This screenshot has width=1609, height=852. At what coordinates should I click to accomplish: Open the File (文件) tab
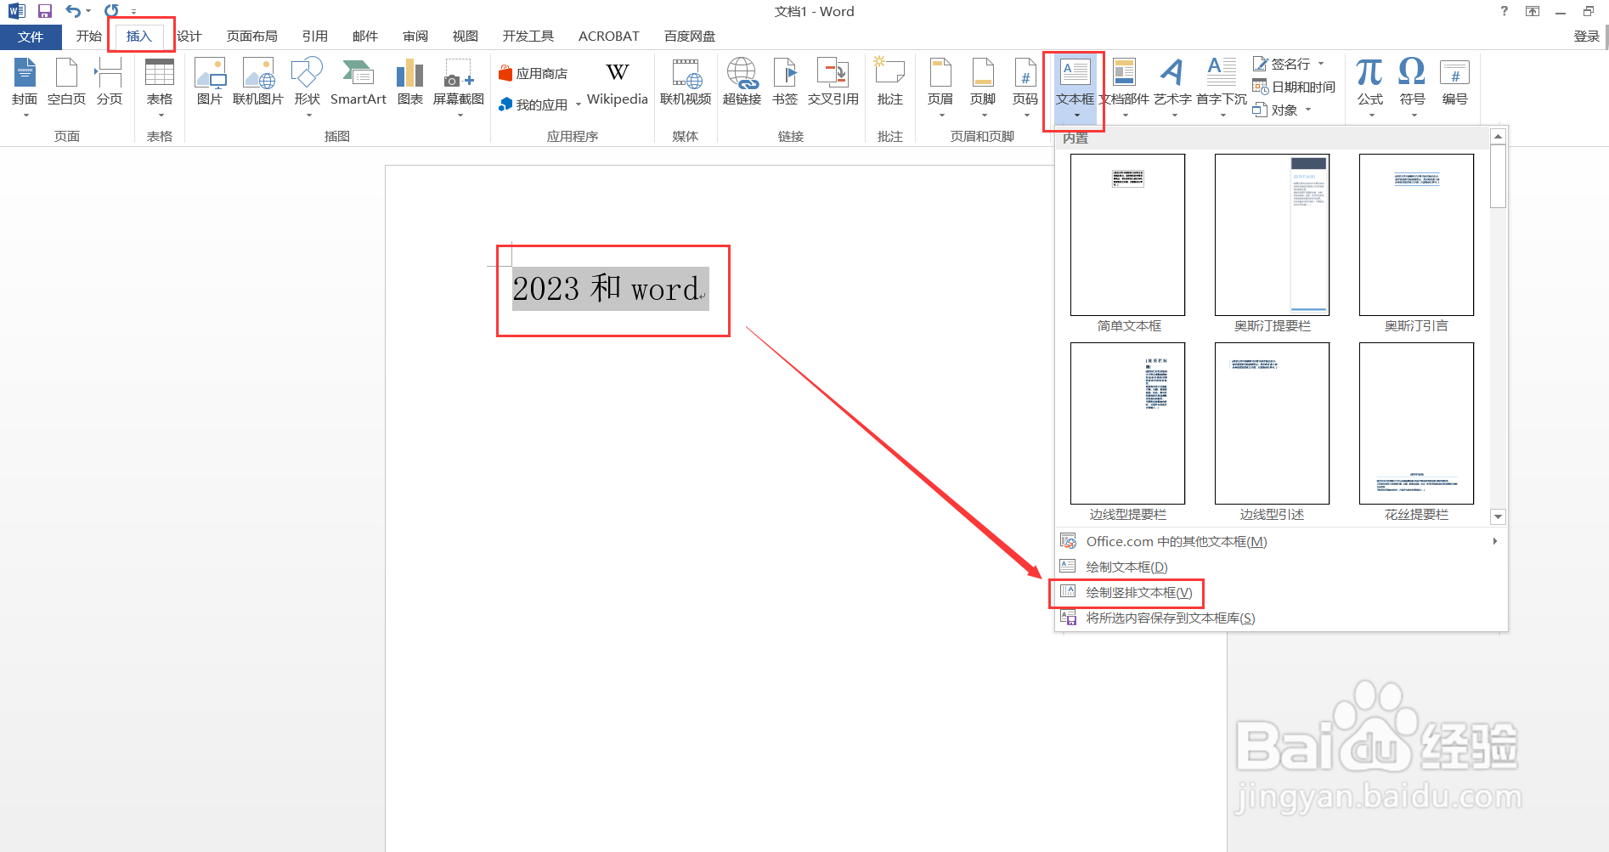coord(31,37)
